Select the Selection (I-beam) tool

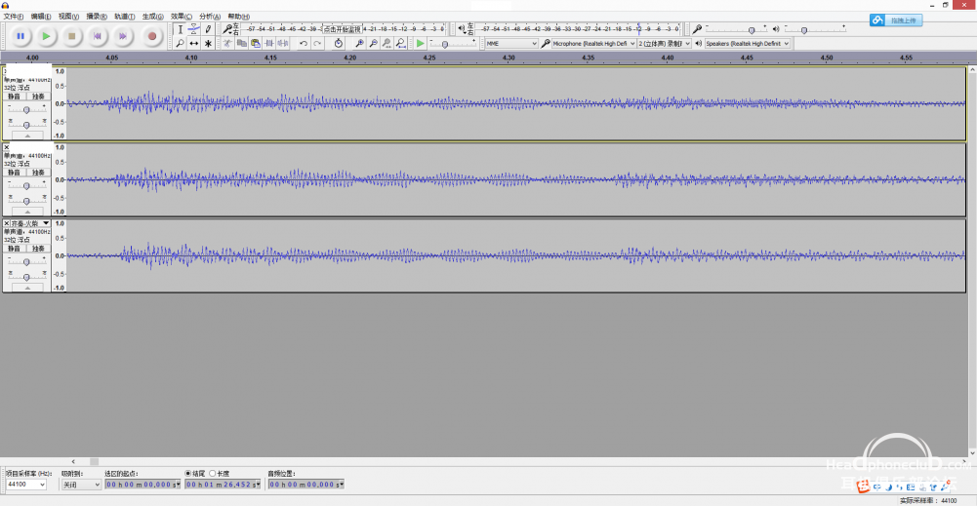[x=180, y=29]
